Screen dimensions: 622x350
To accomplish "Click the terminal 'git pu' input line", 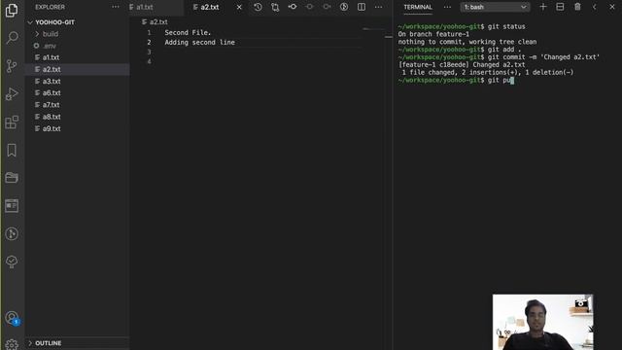I will [x=456, y=80].
